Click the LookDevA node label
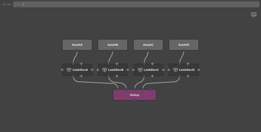Image resolution: width=261 pixels, height=132 pixels. (x=80, y=70)
